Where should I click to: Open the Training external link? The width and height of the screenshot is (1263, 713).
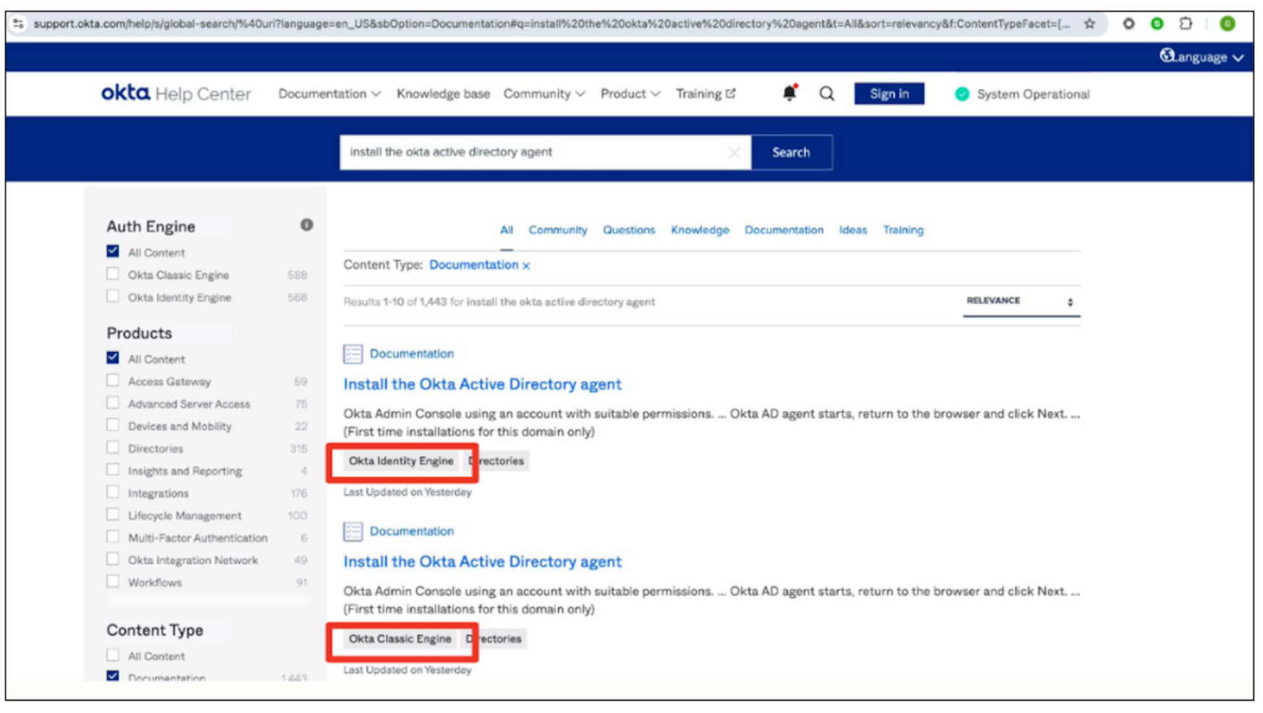coord(705,94)
